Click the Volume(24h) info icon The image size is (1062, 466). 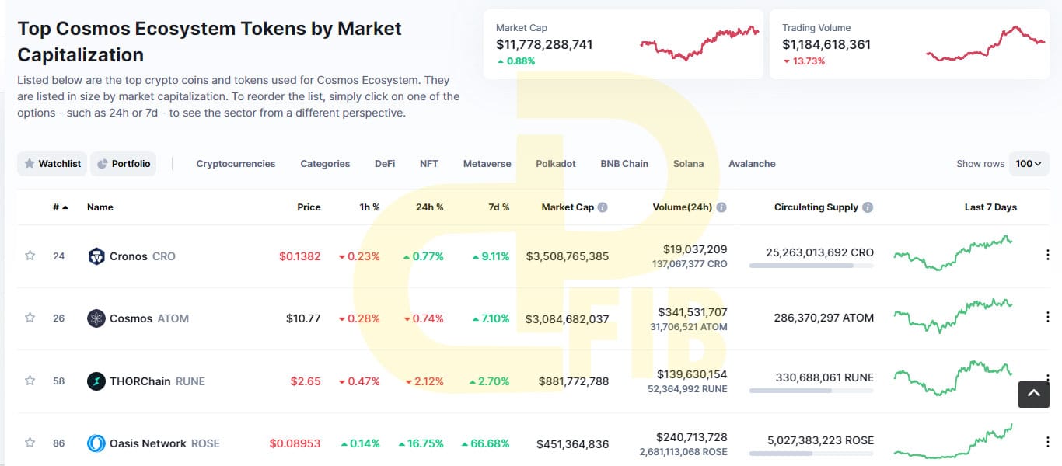pos(721,207)
